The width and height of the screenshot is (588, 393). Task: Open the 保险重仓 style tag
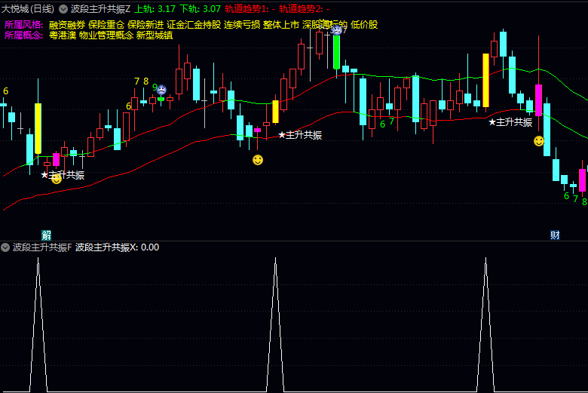click(x=106, y=25)
